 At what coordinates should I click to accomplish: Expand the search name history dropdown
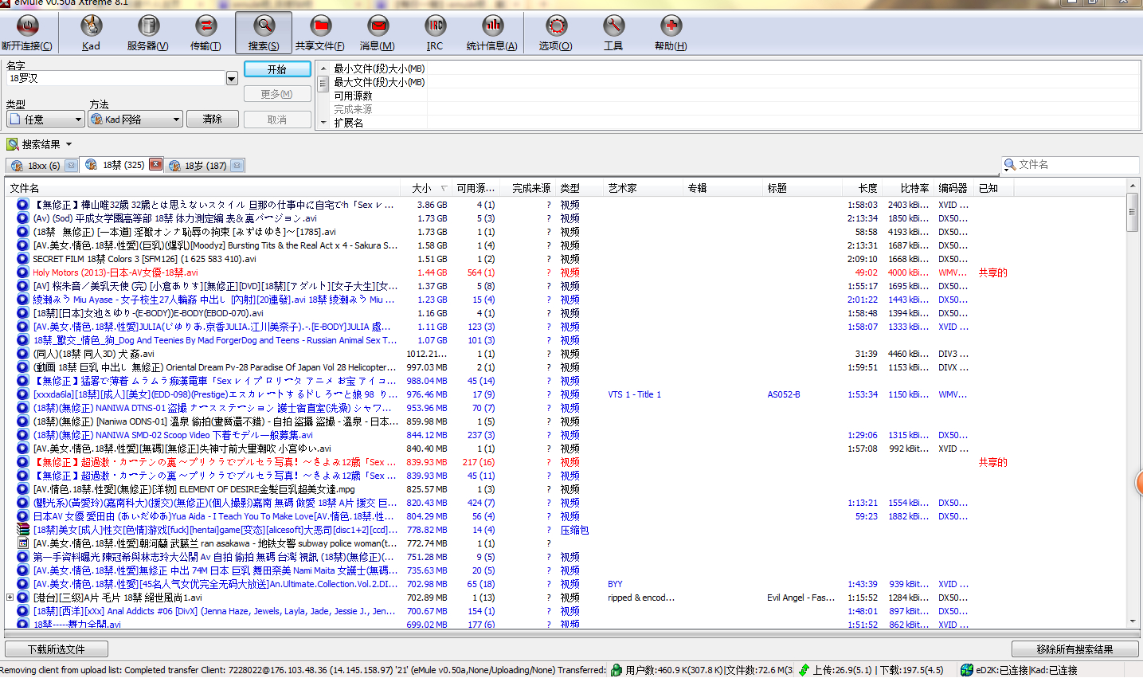click(232, 78)
